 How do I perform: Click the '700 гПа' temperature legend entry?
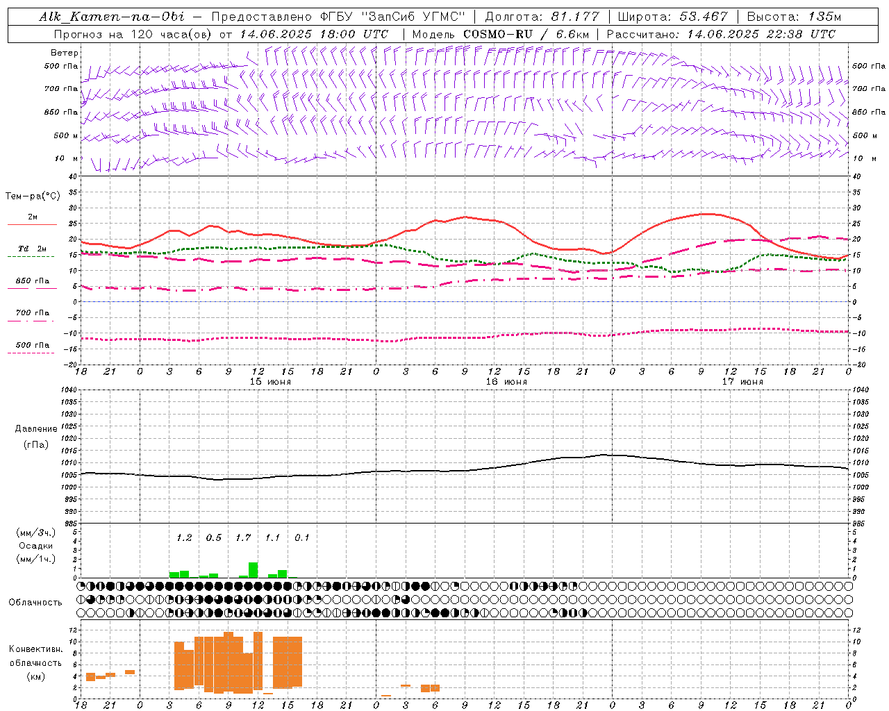(33, 312)
